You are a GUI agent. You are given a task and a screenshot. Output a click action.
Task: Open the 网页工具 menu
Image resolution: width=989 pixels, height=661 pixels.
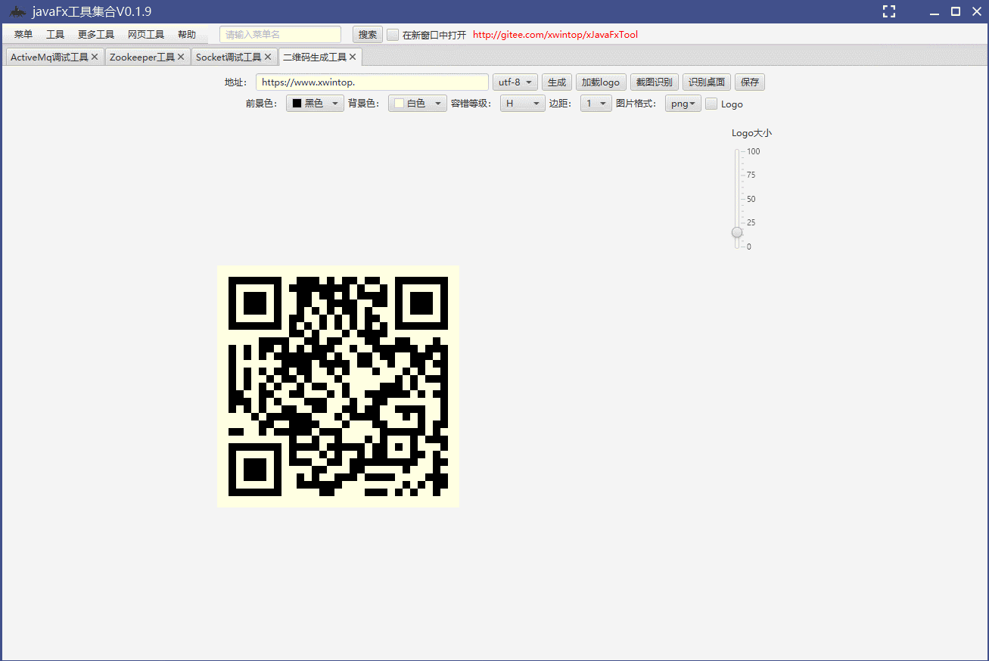coord(146,35)
